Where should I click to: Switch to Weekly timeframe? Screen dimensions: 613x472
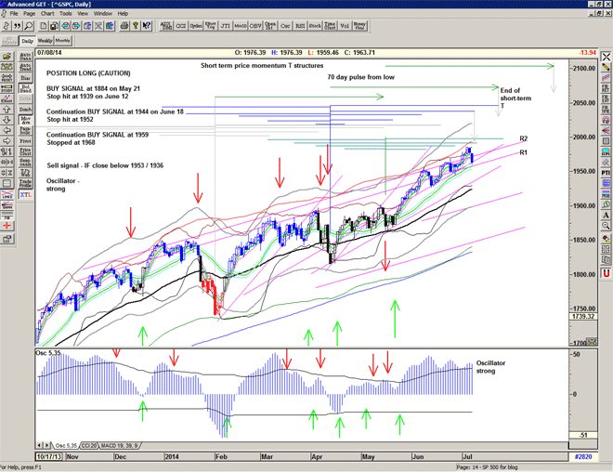(45, 41)
